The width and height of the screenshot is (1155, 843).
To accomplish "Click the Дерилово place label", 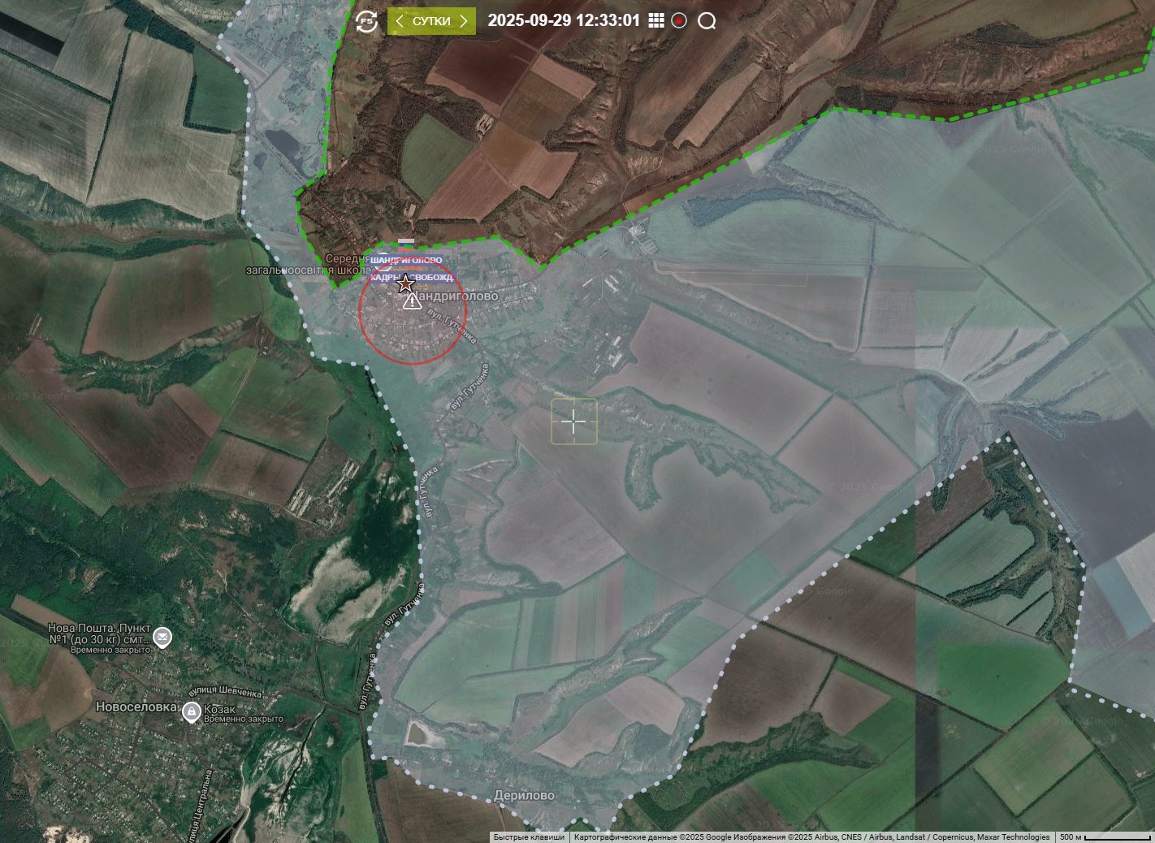I will (x=525, y=795).
